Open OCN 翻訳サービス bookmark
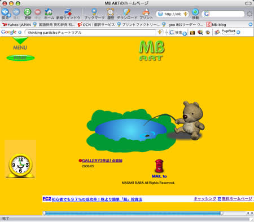Viewport: 254px width, 222px height. point(96,25)
